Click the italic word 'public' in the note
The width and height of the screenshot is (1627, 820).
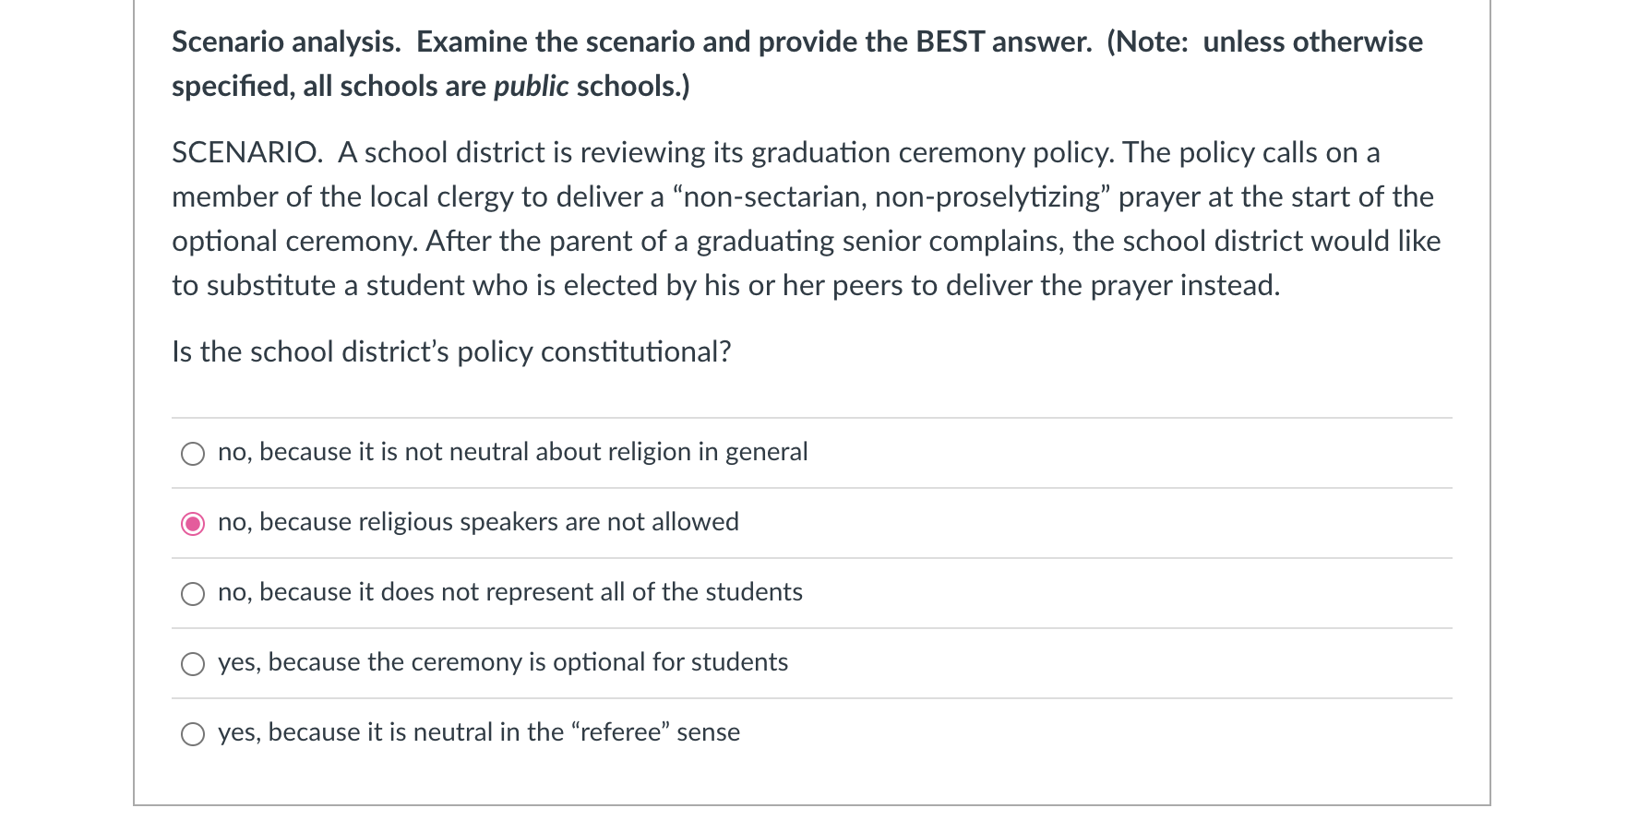[x=531, y=87]
